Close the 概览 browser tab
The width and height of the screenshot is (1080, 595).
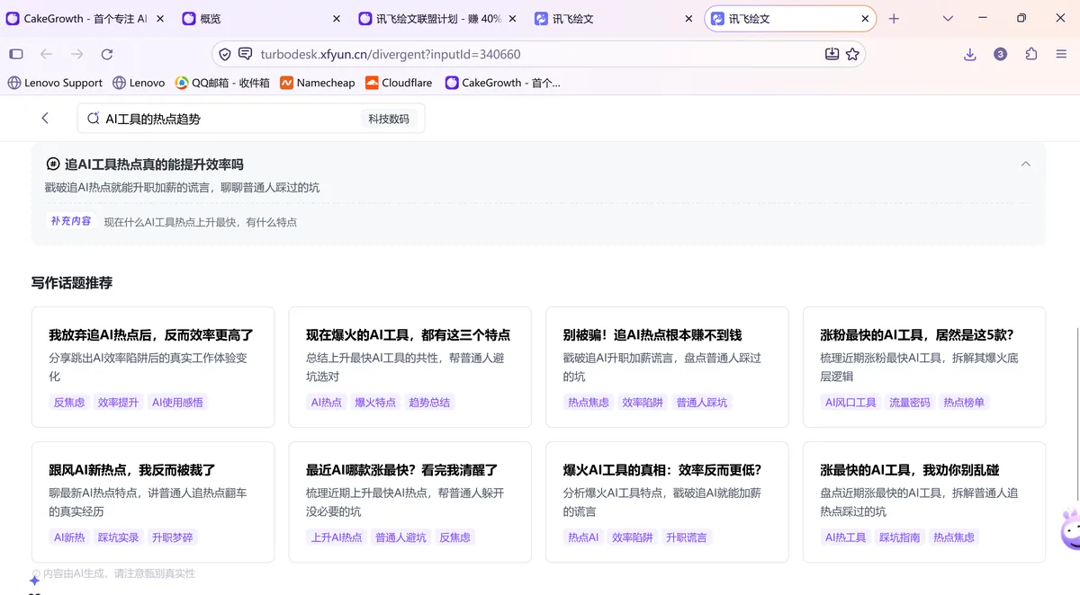[337, 18]
